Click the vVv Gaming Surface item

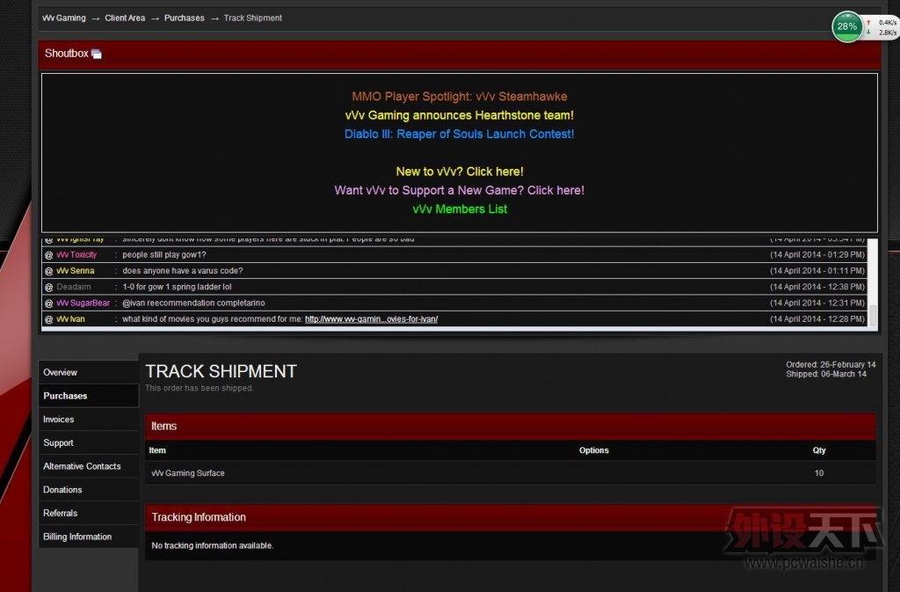click(188, 473)
